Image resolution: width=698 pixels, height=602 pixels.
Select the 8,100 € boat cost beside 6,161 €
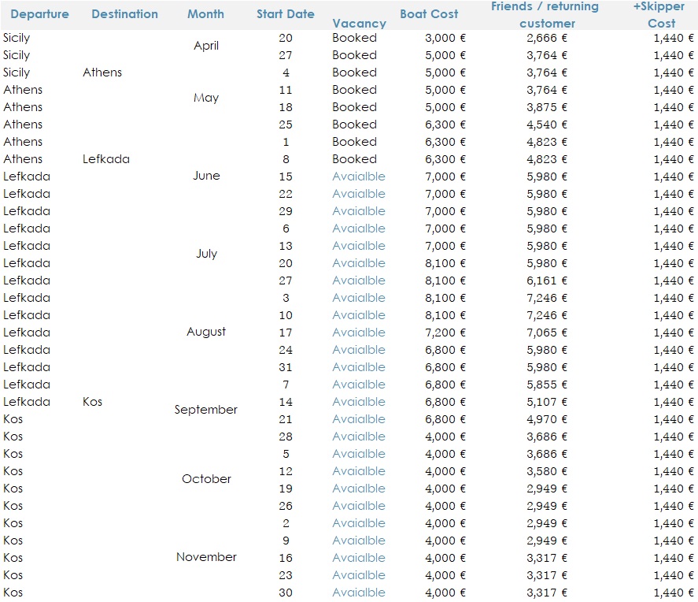click(x=445, y=281)
